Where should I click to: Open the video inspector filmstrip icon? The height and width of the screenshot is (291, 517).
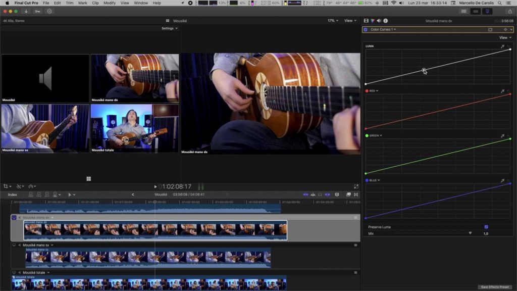coord(366,21)
